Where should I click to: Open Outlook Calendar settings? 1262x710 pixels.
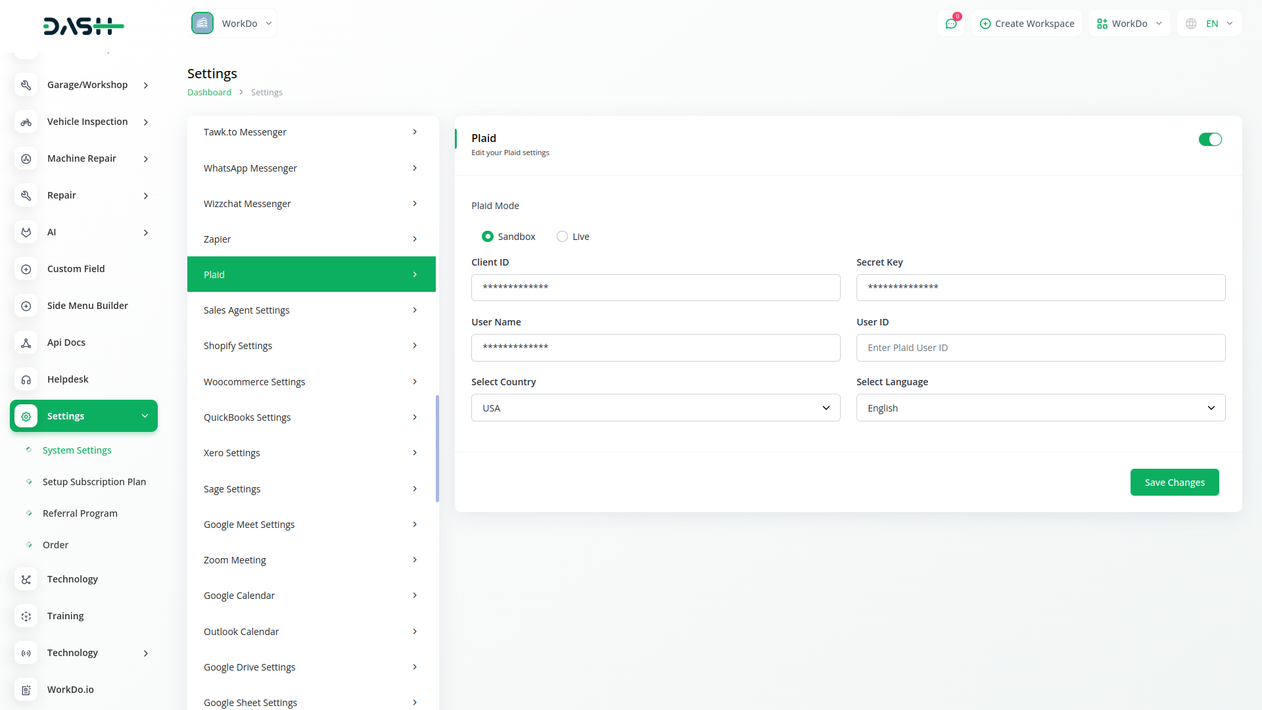(312, 632)
